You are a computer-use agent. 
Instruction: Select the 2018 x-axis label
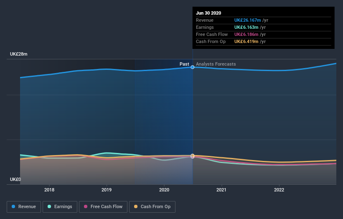(49, 190)
